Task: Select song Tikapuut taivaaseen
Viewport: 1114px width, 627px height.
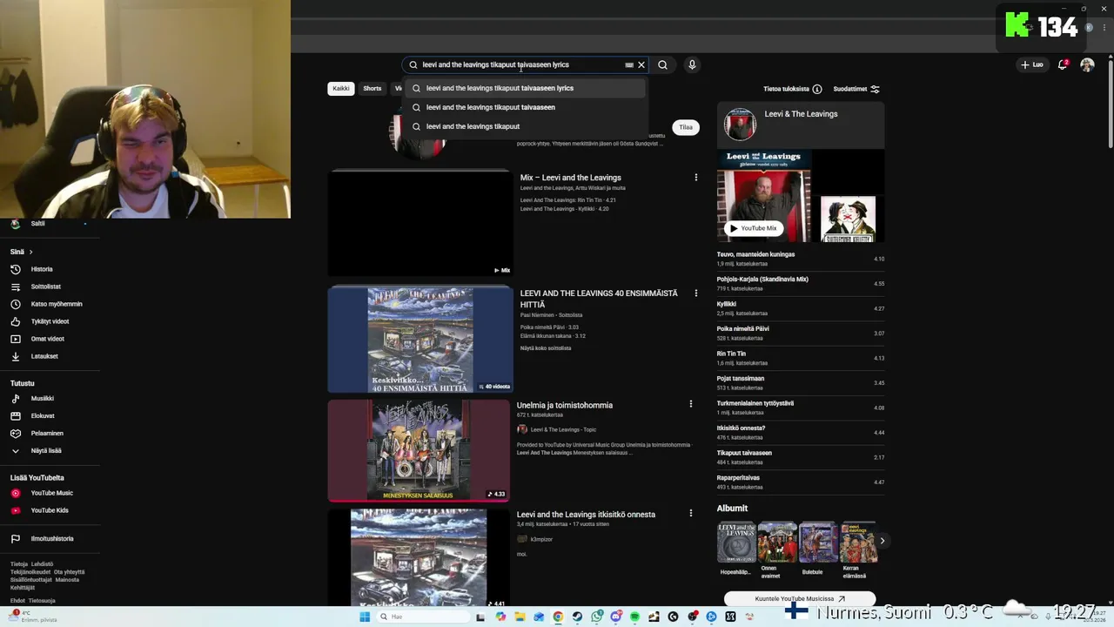Action: click(x=800, y=457)
